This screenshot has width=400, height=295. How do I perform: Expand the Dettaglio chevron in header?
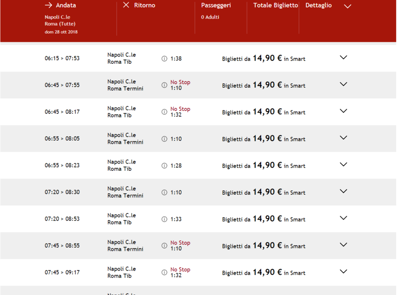coord(347,6)
